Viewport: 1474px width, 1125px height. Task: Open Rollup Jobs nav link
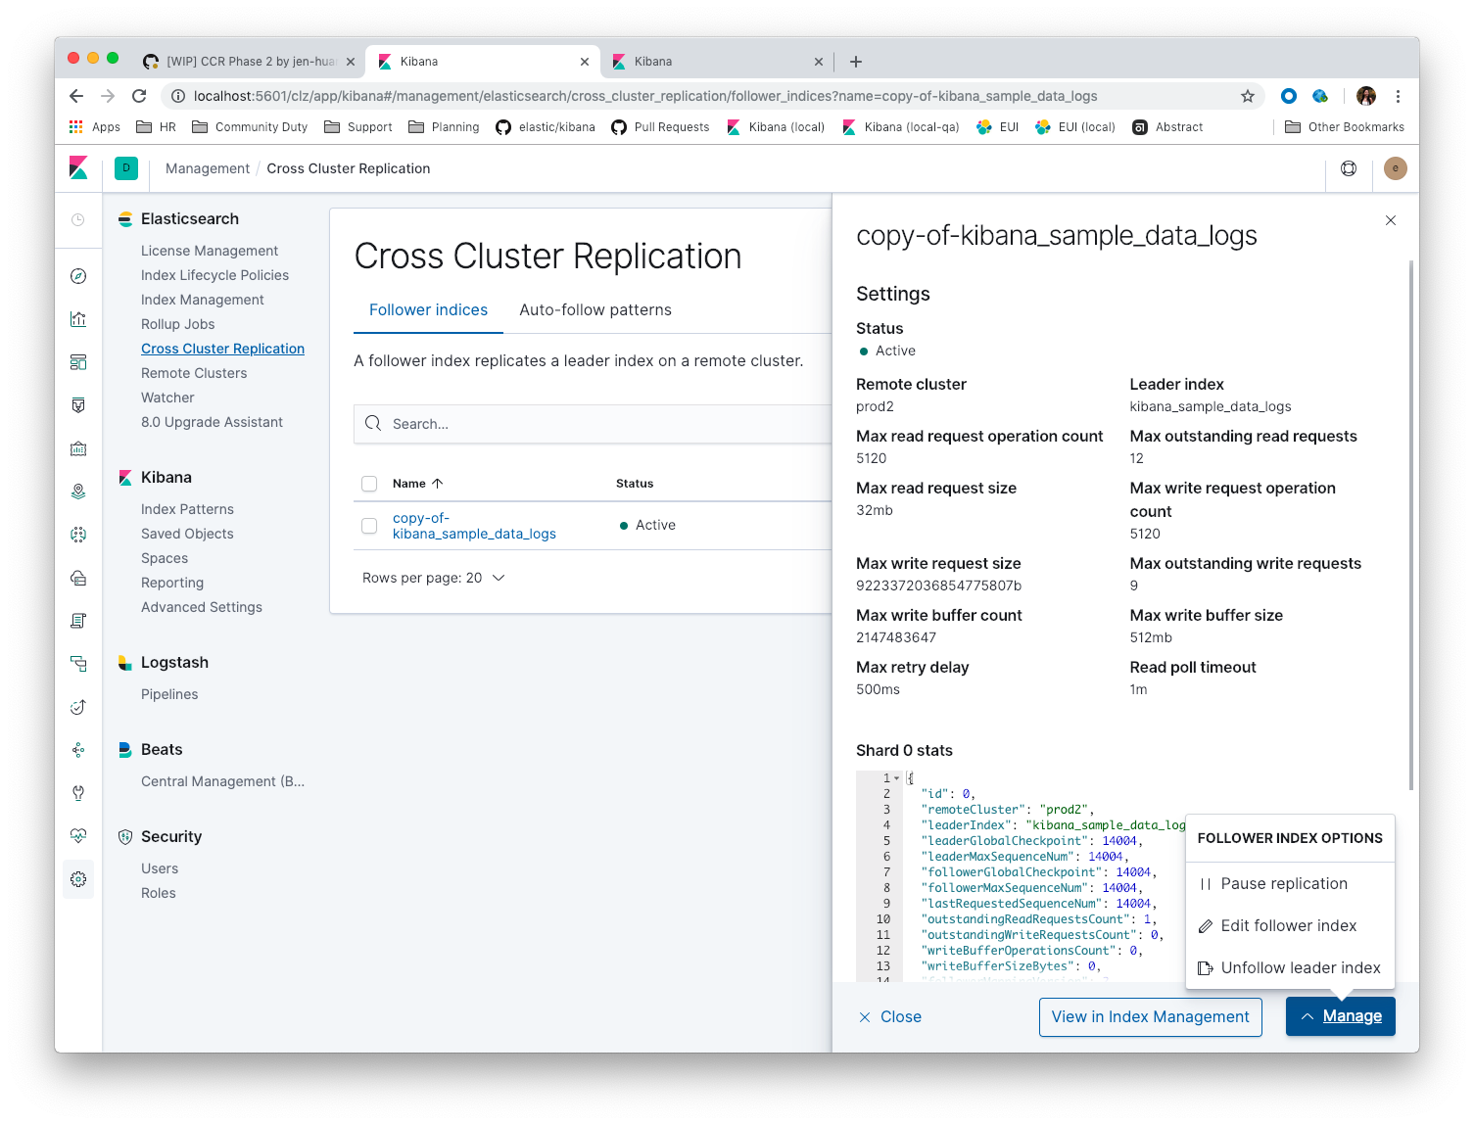(177, 324)
